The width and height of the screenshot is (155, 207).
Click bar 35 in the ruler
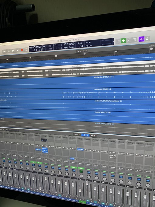[x=30, y=58]
